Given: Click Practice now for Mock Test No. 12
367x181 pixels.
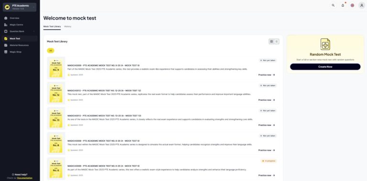Looking at the screenshot, I should 267,100.
